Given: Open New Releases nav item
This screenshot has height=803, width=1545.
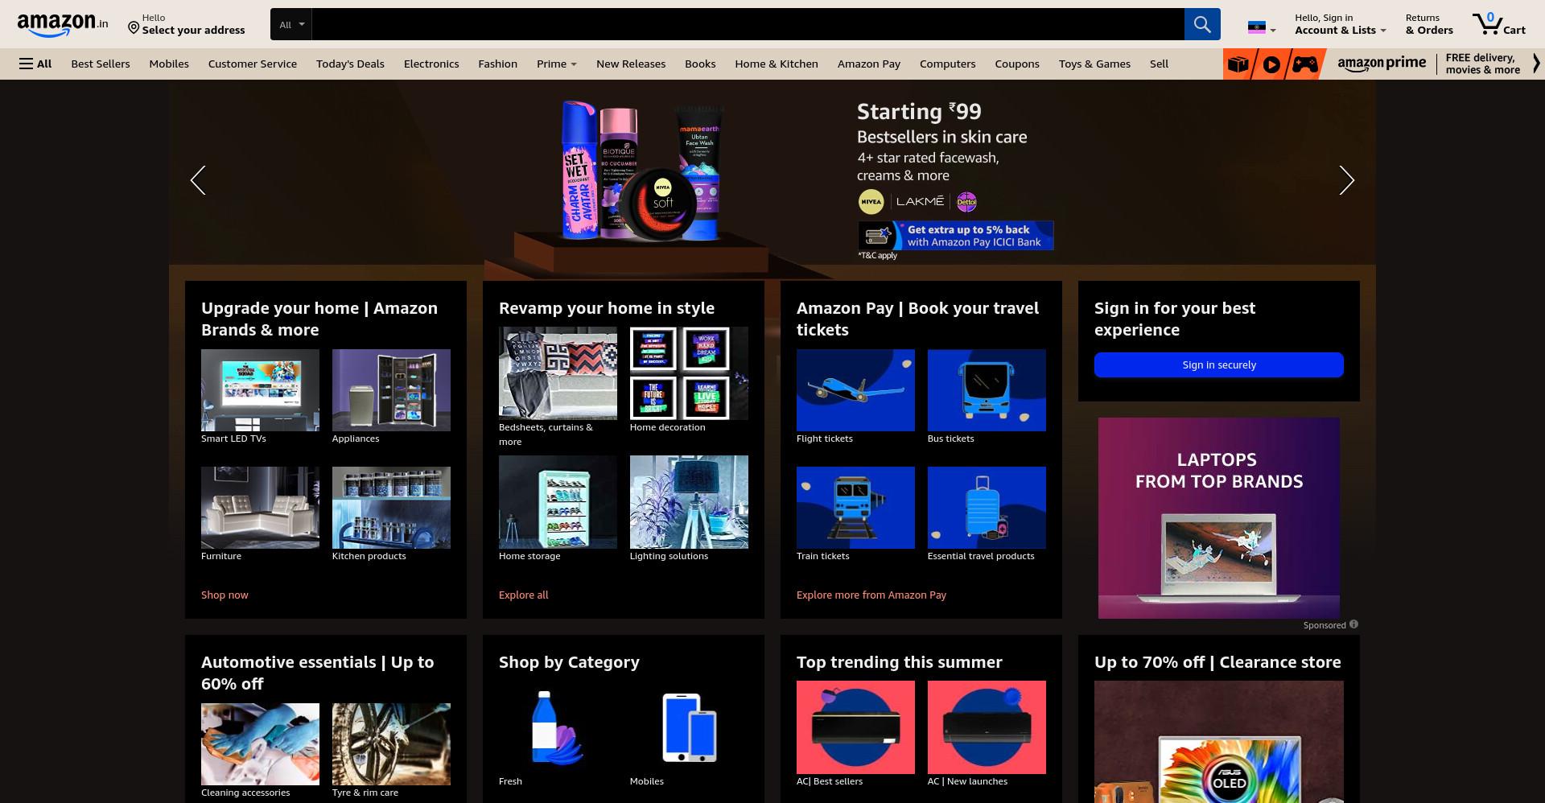Looking at the screenshot, I should (631, 64).
